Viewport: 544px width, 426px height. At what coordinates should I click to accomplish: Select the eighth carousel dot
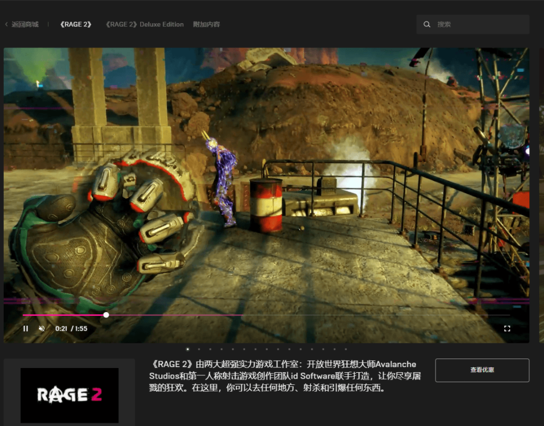tap(267, 349)
